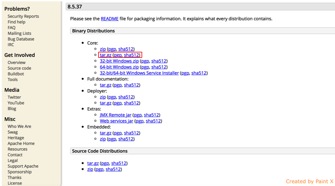This screenshot has height=186, width=335.
Task: Download the Core zip distribution
Action: (103, 49)
